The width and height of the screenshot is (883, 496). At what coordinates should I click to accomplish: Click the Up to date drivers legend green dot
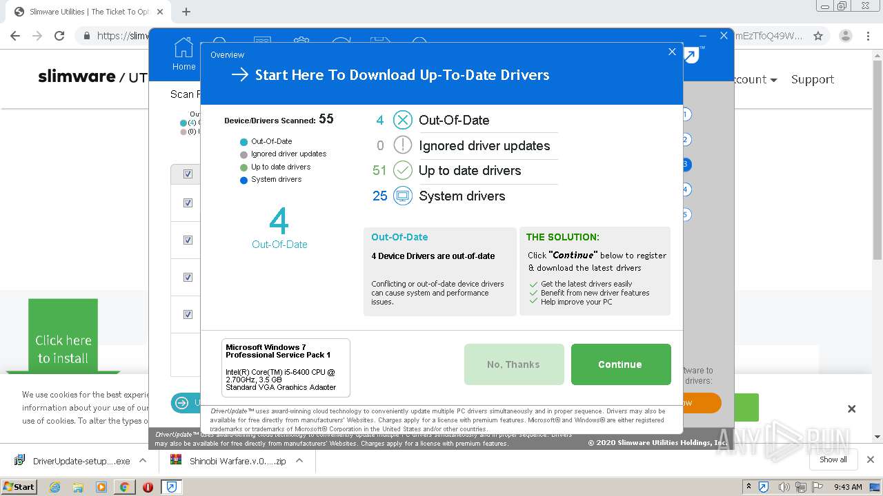click(x=244, y=167)
